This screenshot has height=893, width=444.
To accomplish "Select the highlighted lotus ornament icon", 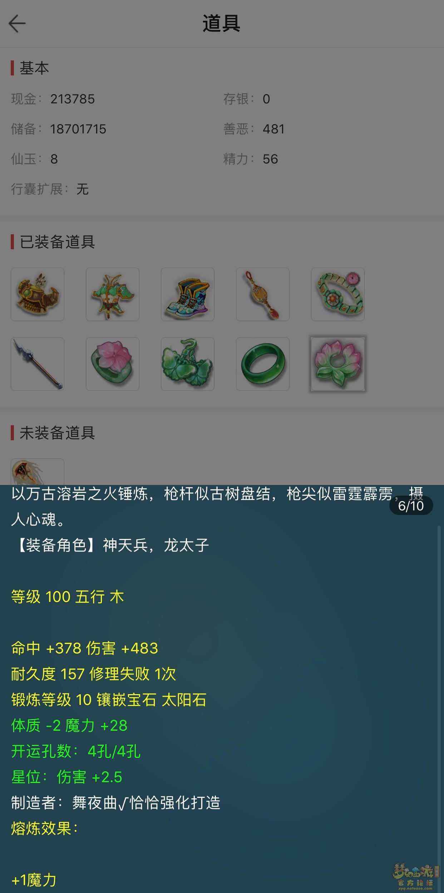I will (338, 364).
